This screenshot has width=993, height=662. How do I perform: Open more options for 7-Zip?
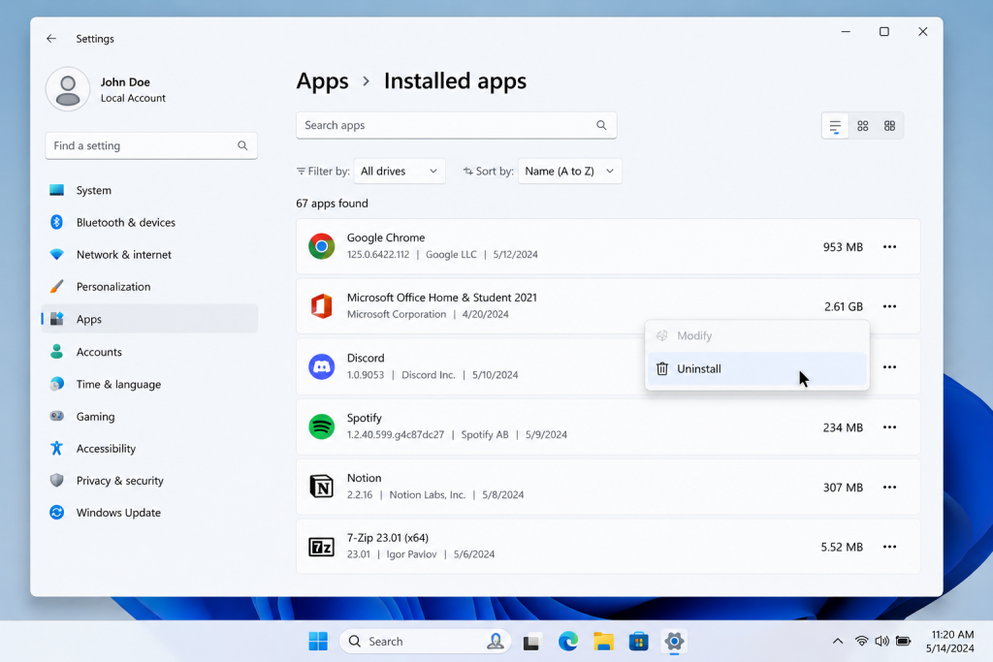click(890, 547)
